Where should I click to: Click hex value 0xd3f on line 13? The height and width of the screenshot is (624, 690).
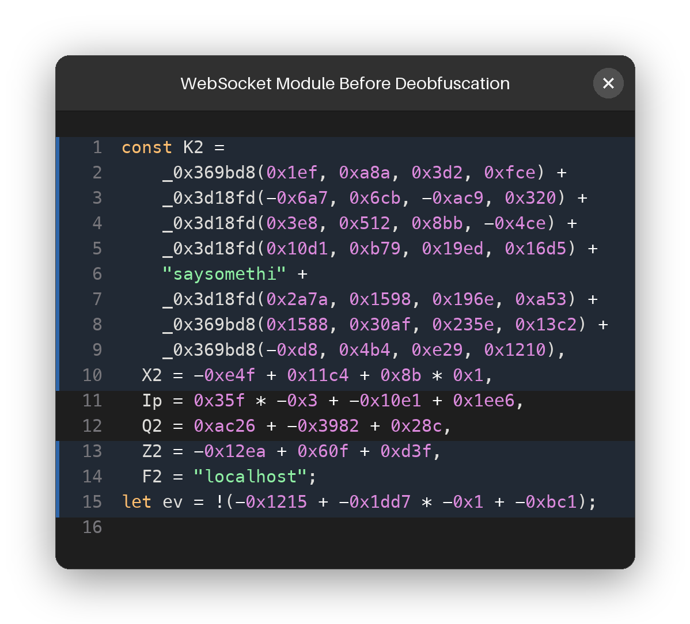coord(405,451)
